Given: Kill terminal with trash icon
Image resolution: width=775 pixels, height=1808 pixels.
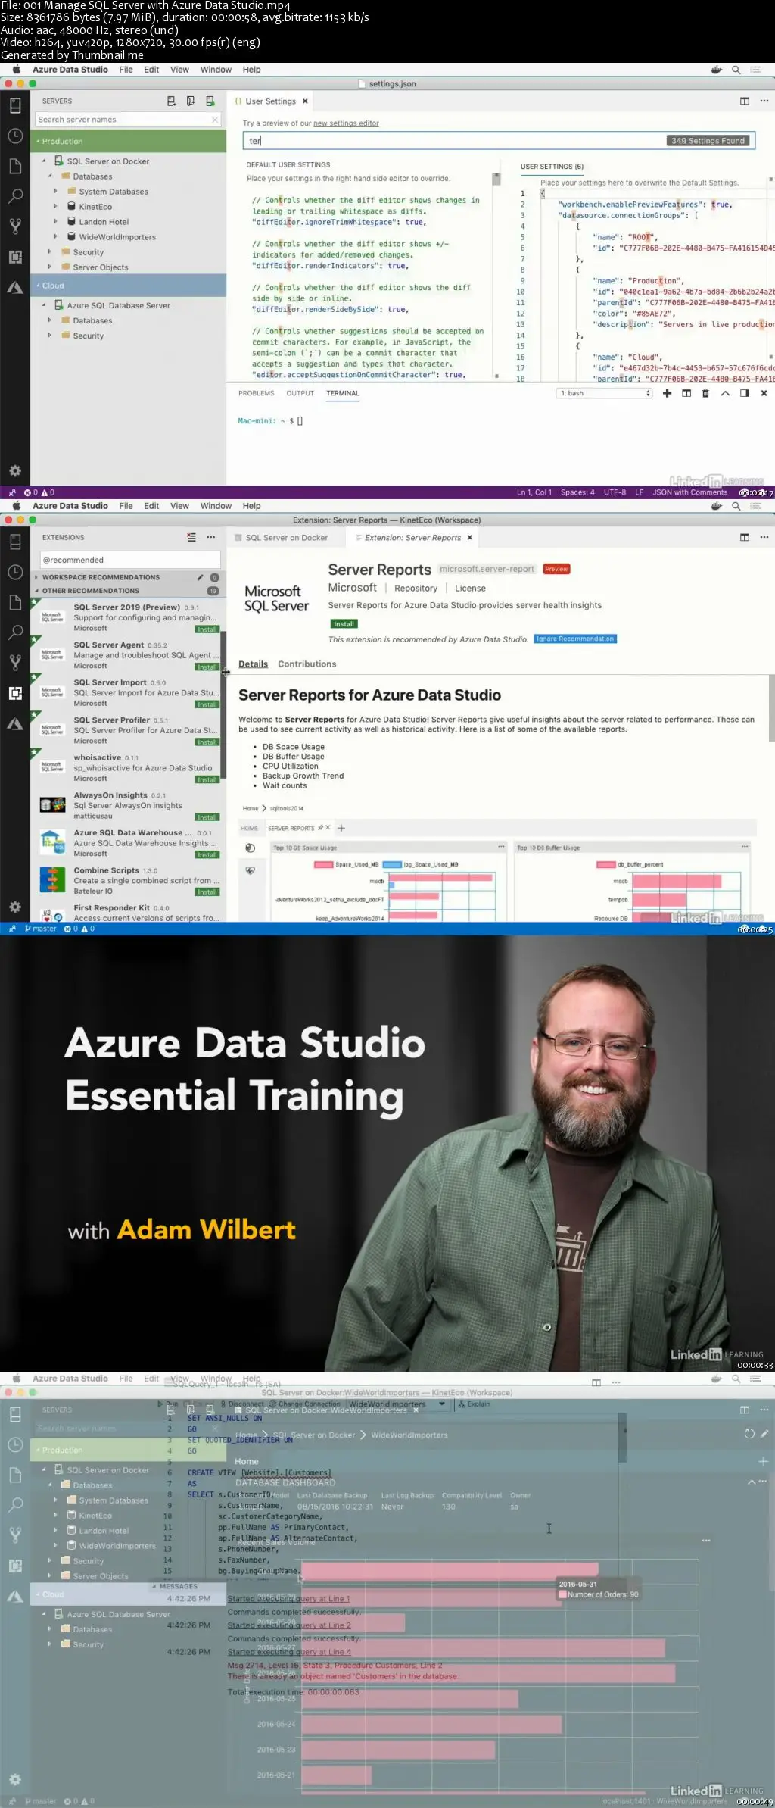Looking at the screenshot, I should click(x=705, y=393).
